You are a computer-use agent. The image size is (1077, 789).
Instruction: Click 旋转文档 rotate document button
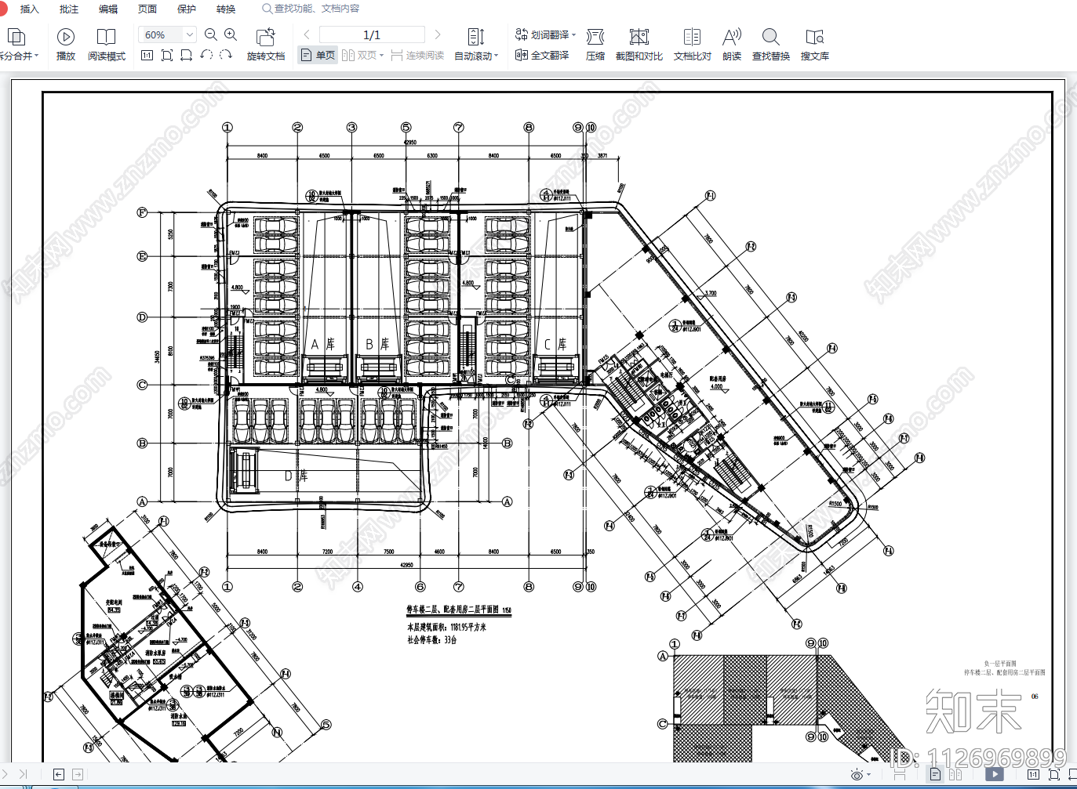click(x=266, y=45)
